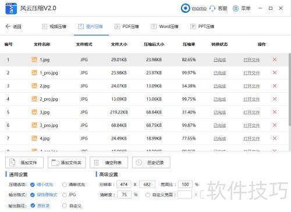Click image icon of 1.jpg row
291x212 pixels.
click(x=34, y=59)
